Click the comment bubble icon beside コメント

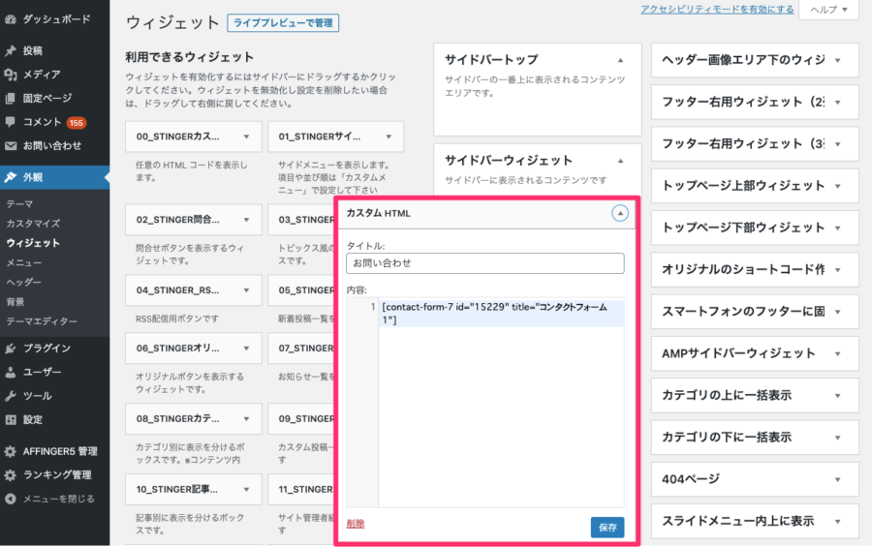coord(10,122)
